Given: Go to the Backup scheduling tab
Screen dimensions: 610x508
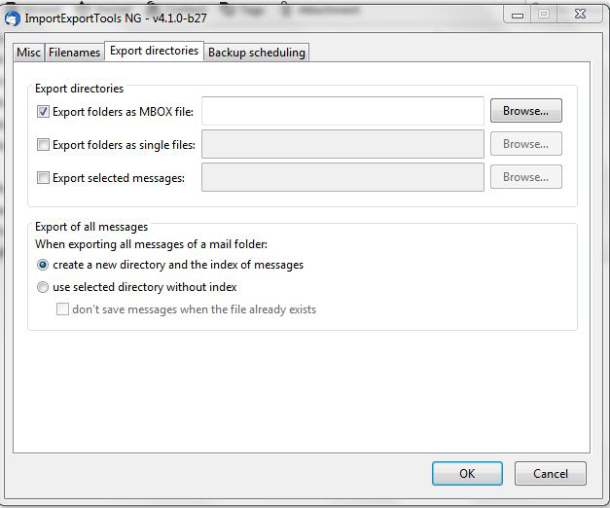Looking at the screenshot, I should (257, 53).
